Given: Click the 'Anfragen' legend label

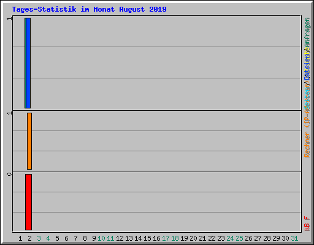Looking at the screenshot, I should click(307, 32).
